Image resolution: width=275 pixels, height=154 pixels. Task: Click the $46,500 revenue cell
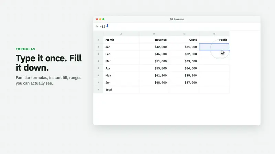pos(154,54)
